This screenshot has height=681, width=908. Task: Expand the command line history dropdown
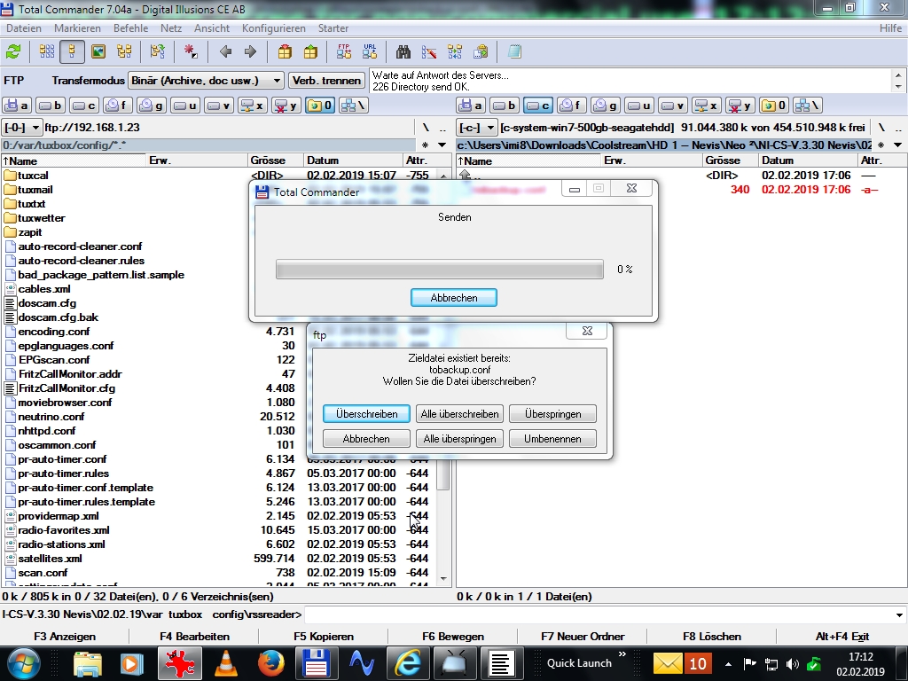click(x=899, y=614)
